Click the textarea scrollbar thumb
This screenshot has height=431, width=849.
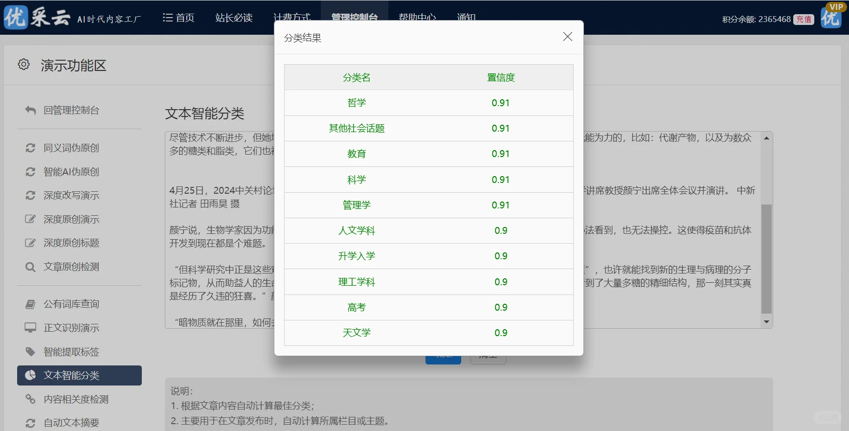[766, 259]
